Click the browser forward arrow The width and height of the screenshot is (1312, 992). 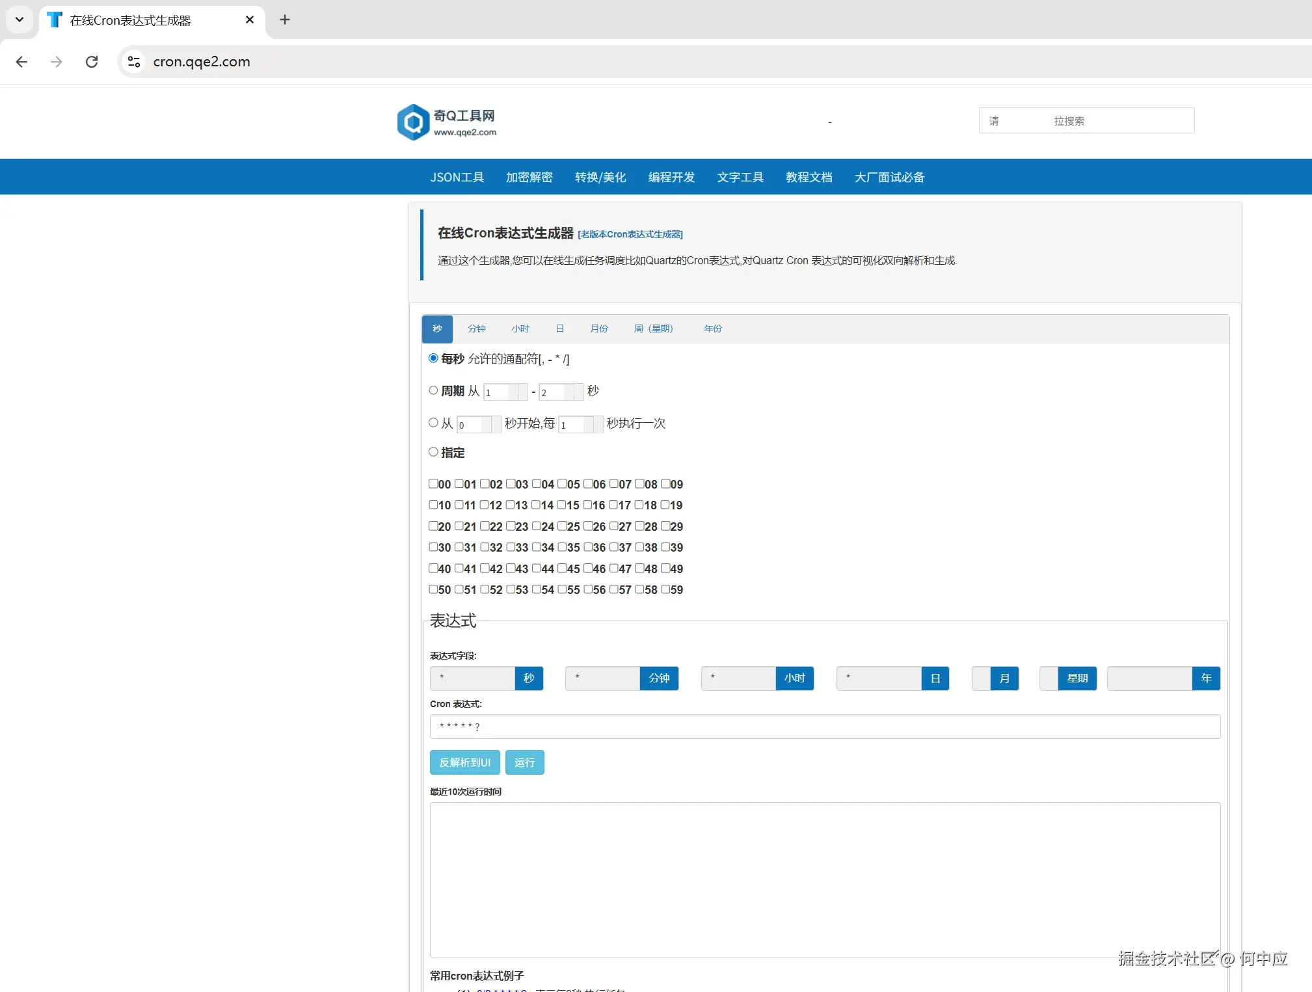pyautogui.click(x=57, y=62)
